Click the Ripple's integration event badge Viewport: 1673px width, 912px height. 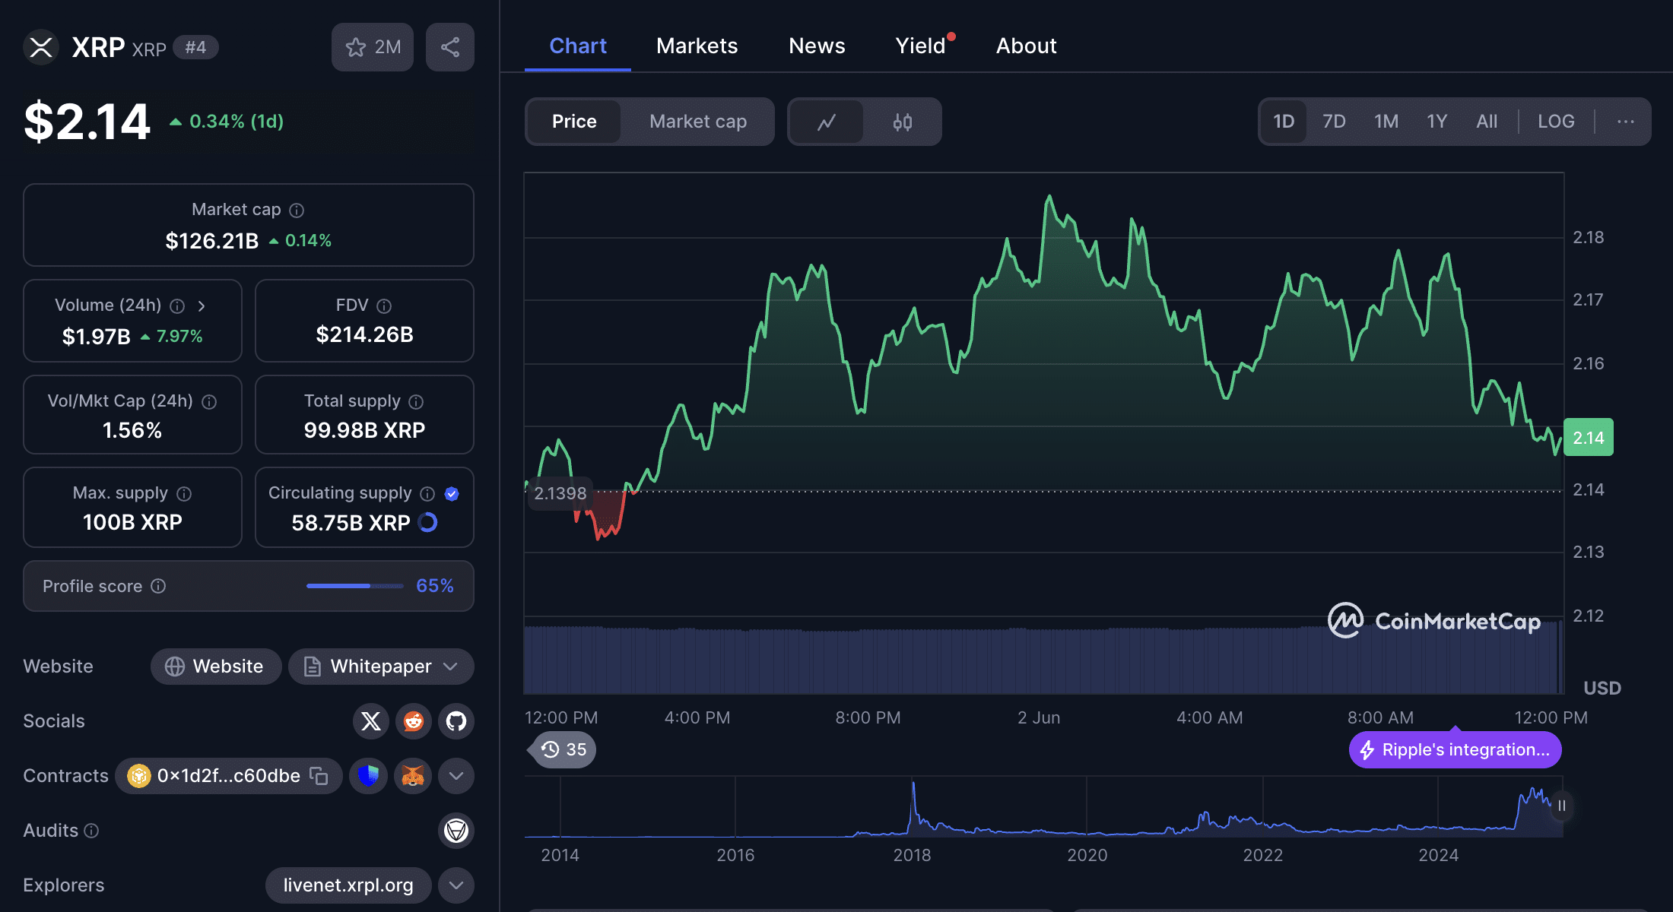tap(1455, 750)
